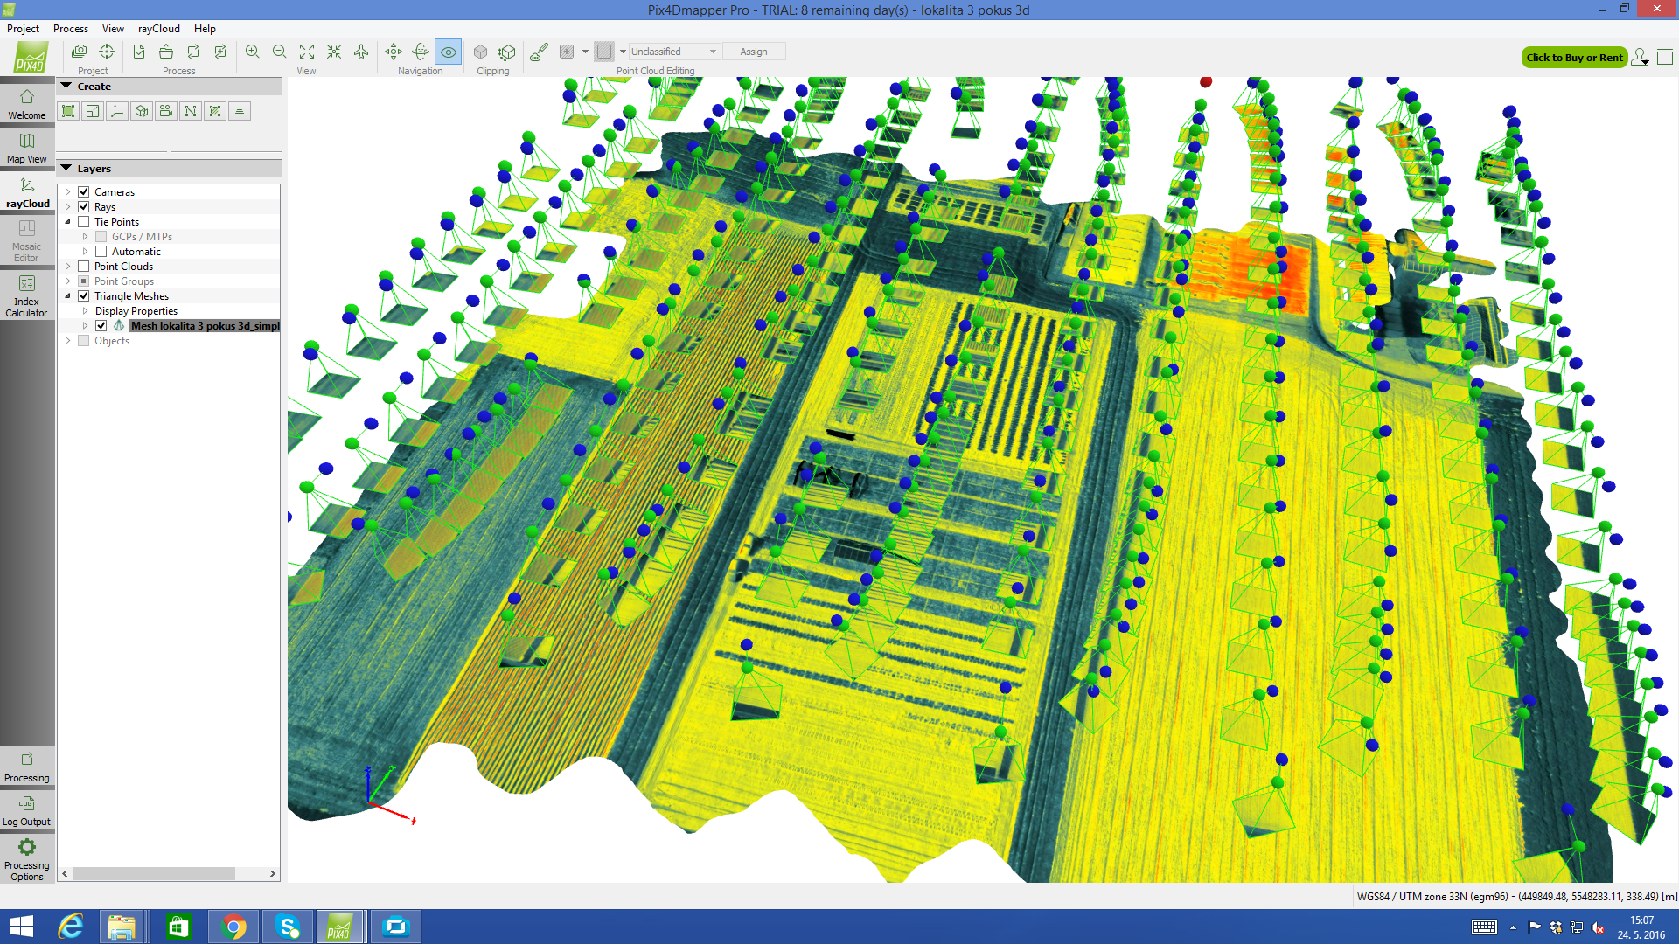
Task: Toggle the first person eye navigation mode
Action: click(x=448, y=52)
